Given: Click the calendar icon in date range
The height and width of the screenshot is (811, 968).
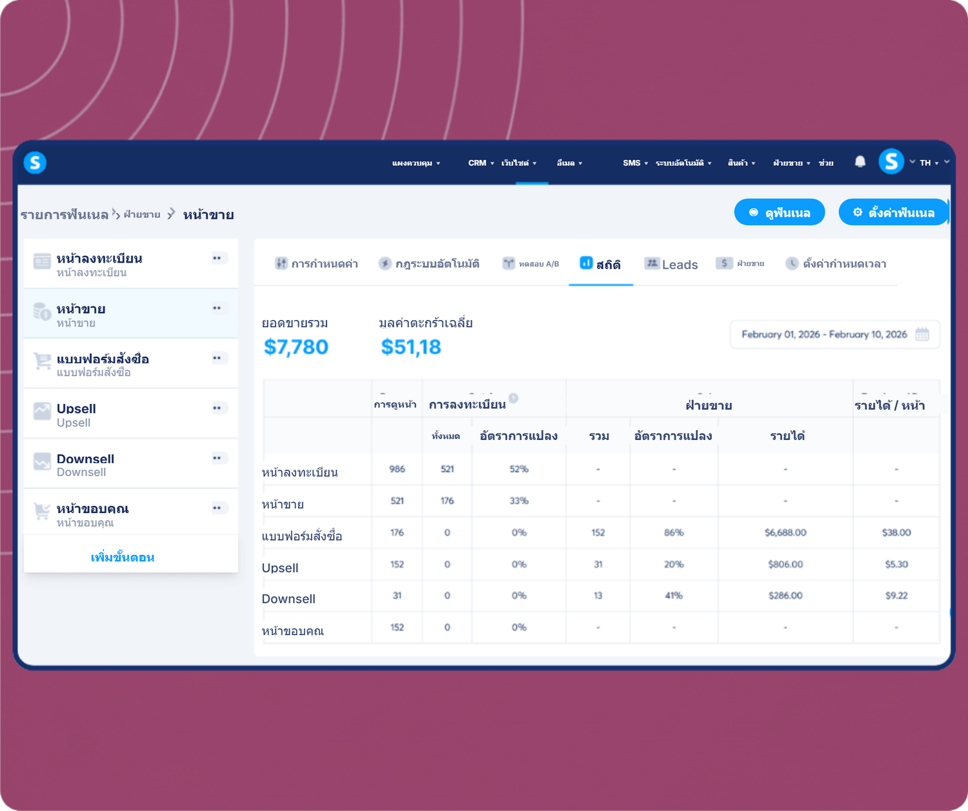Looking at the screenshot, I should [x=922, y=334].
